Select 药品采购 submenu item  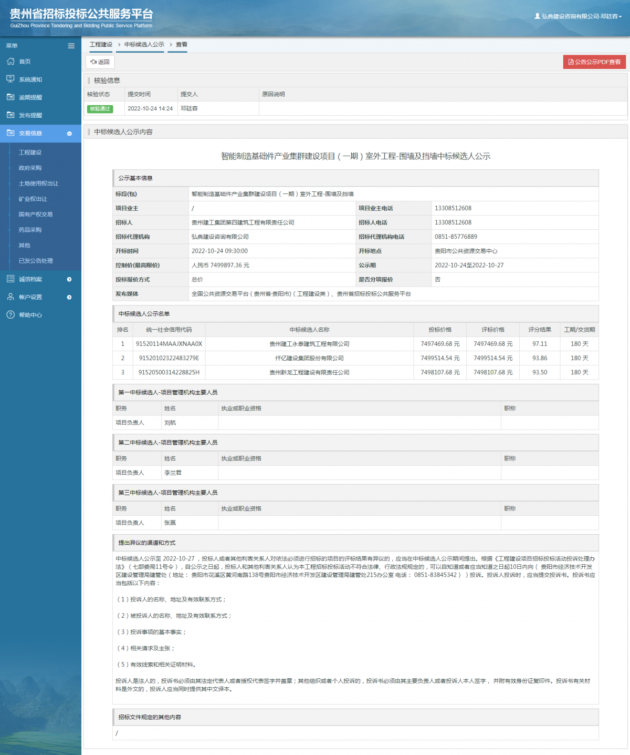click(x=30, y=230)
